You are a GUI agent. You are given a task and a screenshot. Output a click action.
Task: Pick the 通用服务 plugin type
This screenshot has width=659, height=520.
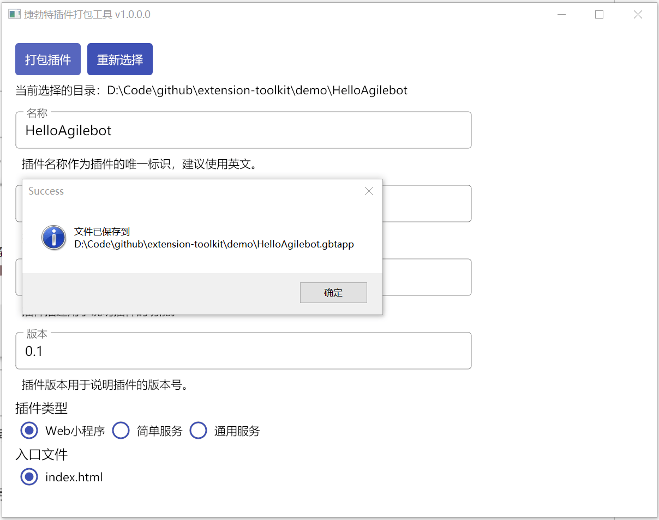pyautogui.click(x=199, y=431)
